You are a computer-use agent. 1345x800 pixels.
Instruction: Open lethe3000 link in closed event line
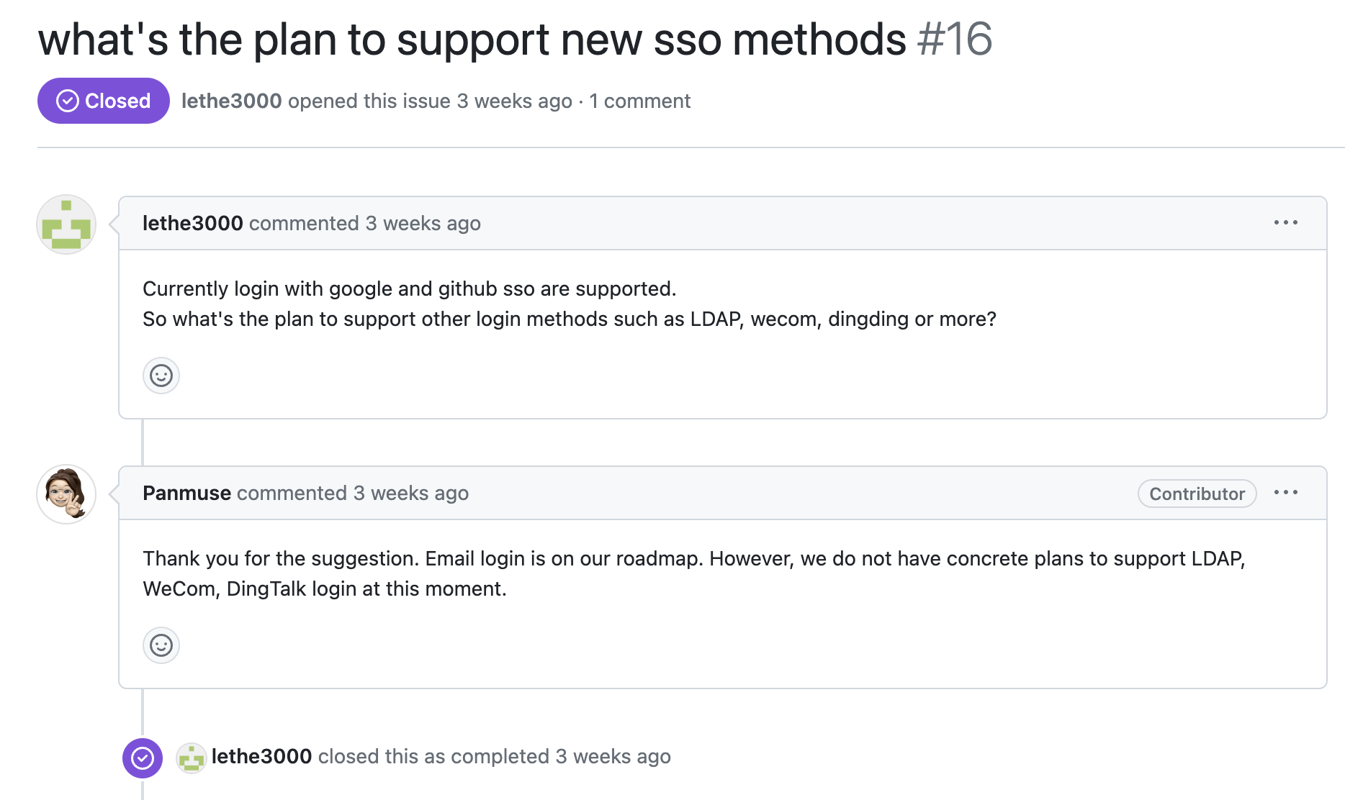click(261, 756)
